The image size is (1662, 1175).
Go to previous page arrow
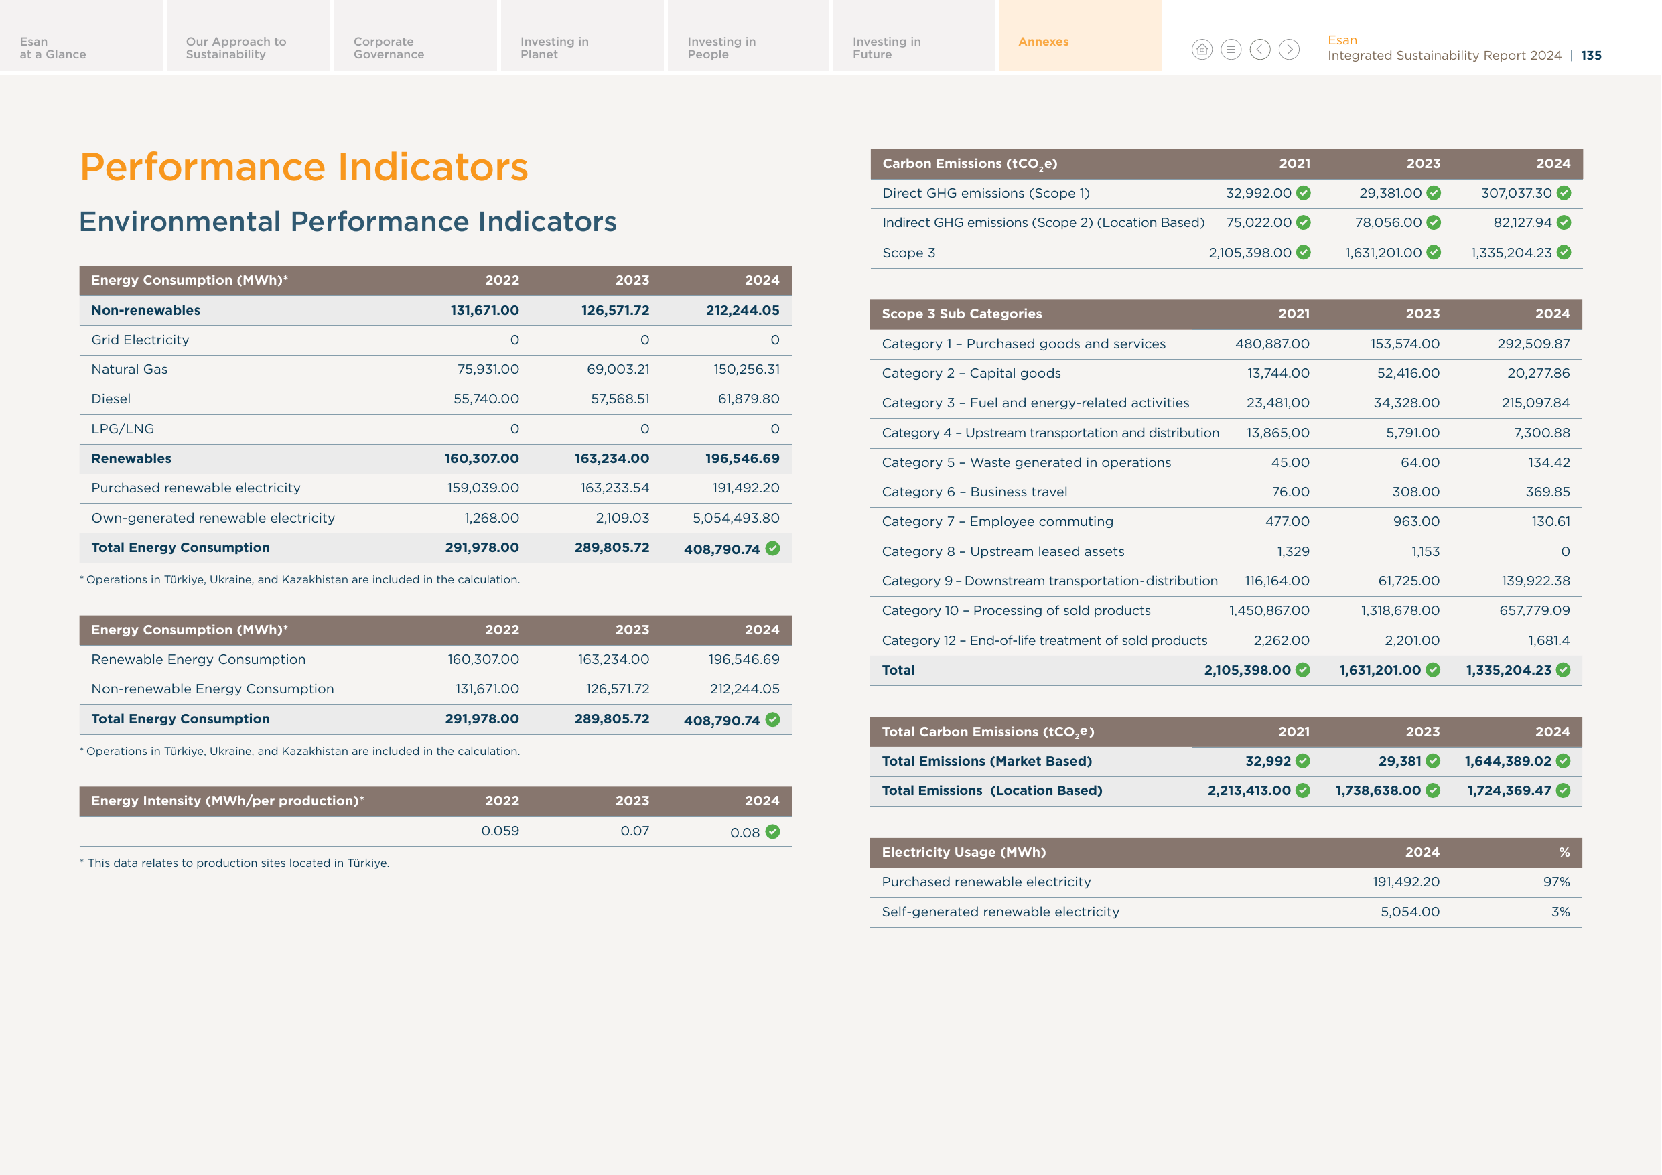(x=1260, y=49)
